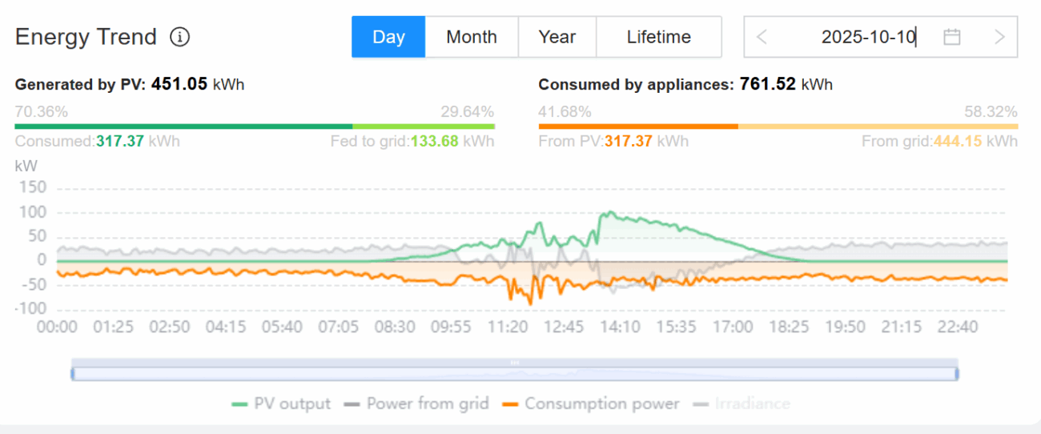Toggle the Power from grid series label
The height and width of the screenshot is (434, 1041).
tap(428, 404)
